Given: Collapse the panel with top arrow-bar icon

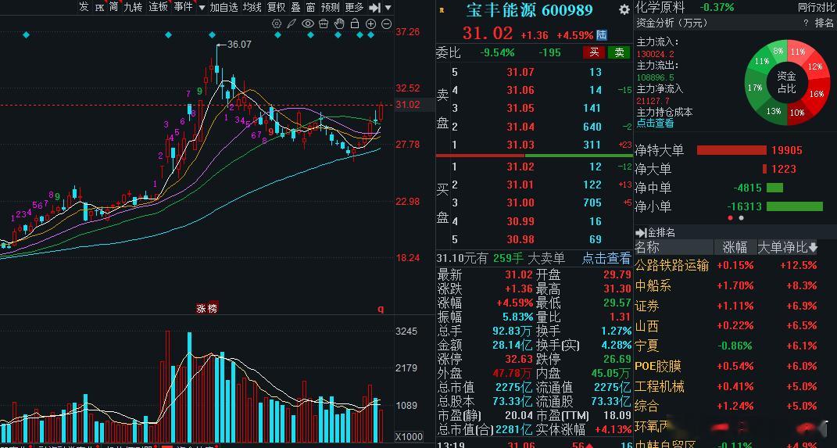Looking at the screenshot, I should pos(375,8).
